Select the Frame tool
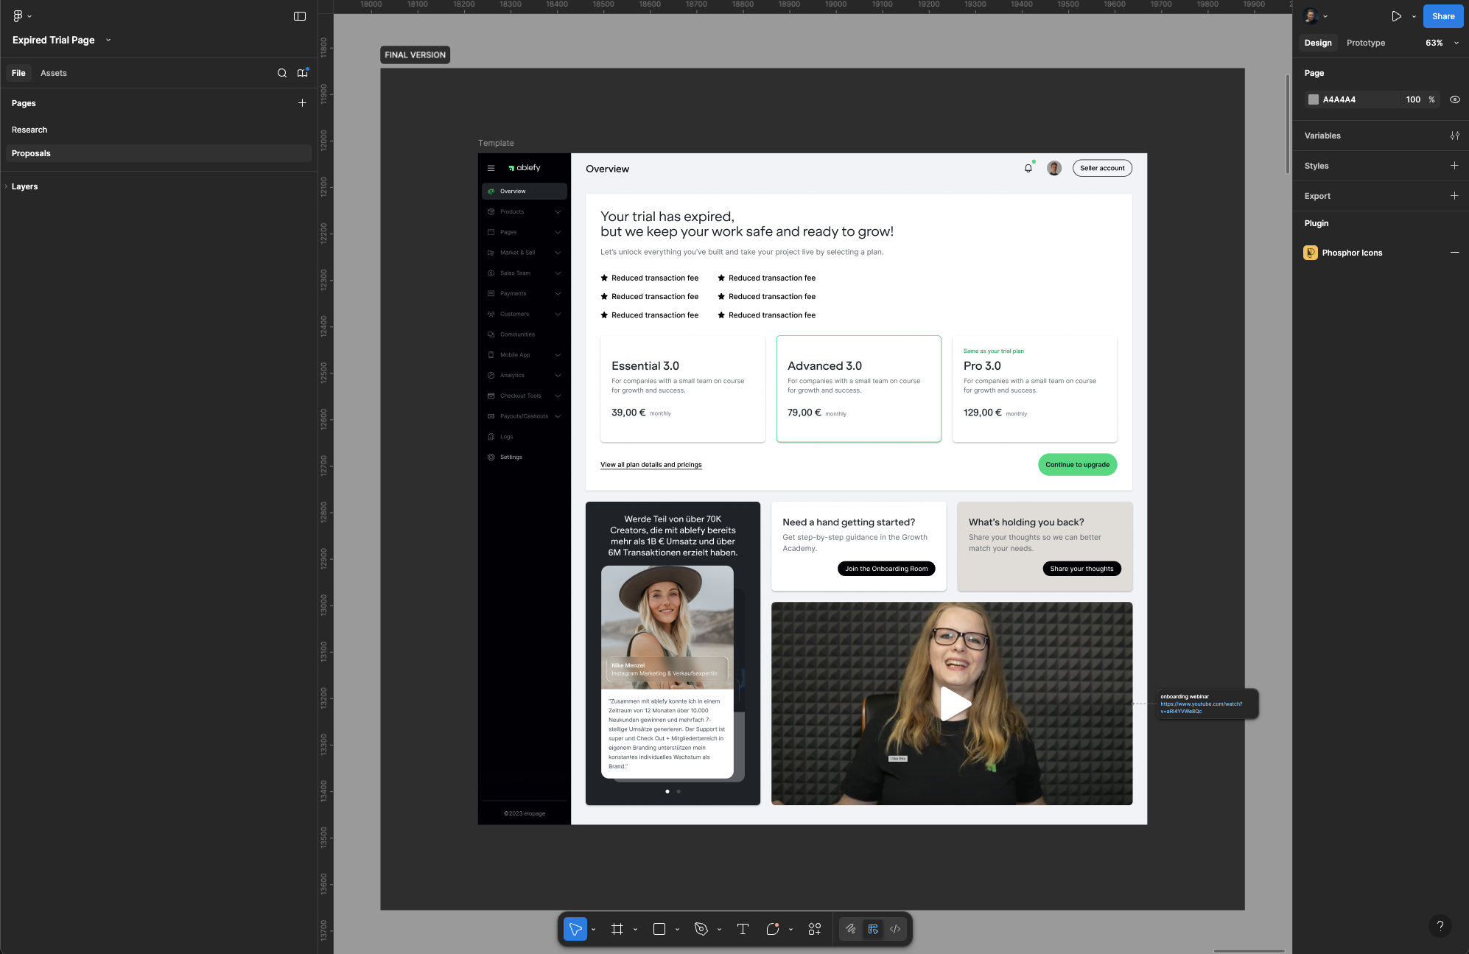 click(617, 929)
